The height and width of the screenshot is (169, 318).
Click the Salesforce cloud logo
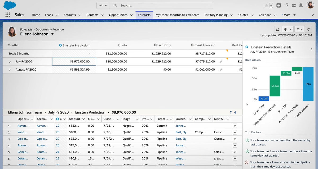(x=10, y=5)
